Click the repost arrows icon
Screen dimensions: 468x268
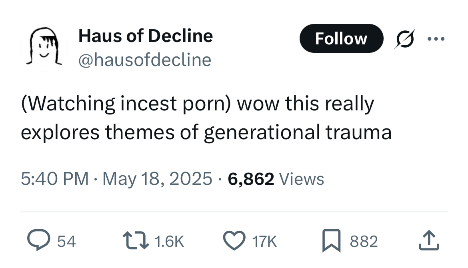coord(136,241)
